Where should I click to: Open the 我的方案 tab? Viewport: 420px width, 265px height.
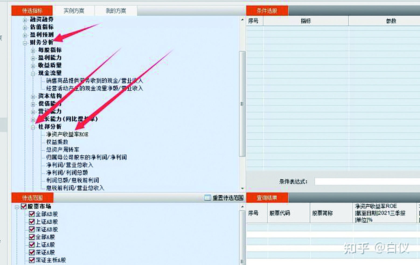(116, 11)
